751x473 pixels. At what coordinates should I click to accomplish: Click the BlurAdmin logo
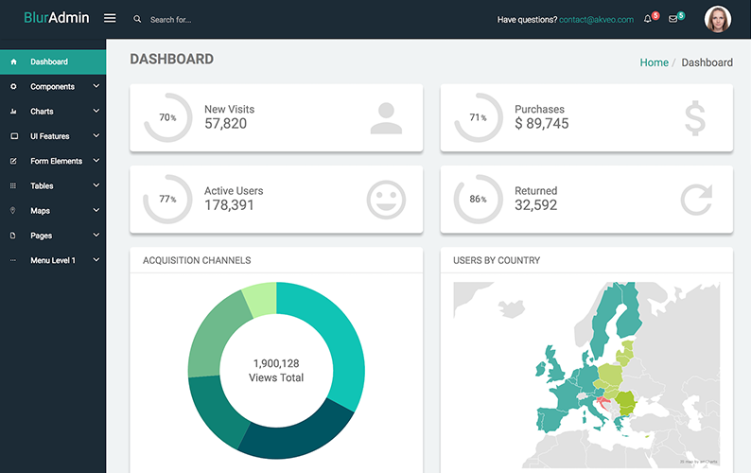point(56,18)
